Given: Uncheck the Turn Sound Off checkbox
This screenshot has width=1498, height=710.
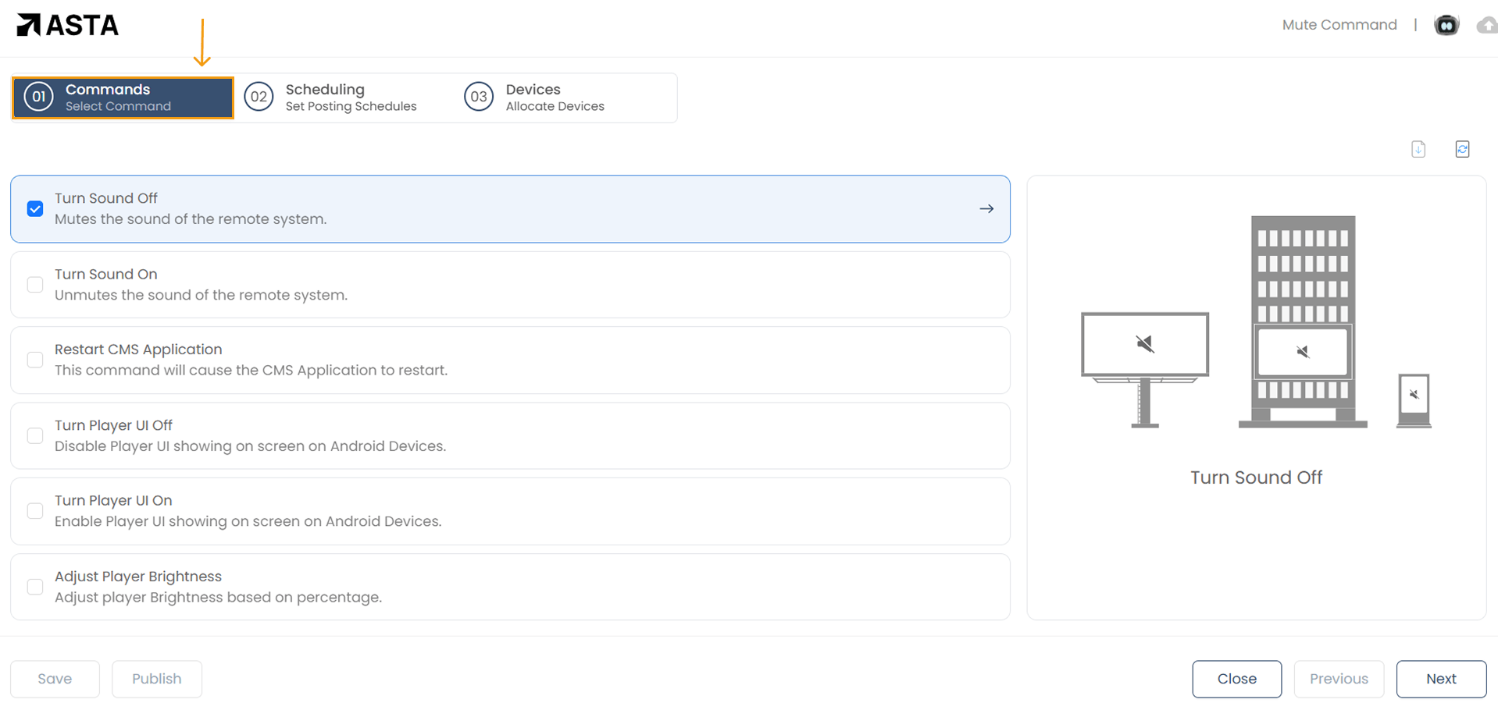Looking at the screenshot, I should pyautogui.click(x=35, y=209).
